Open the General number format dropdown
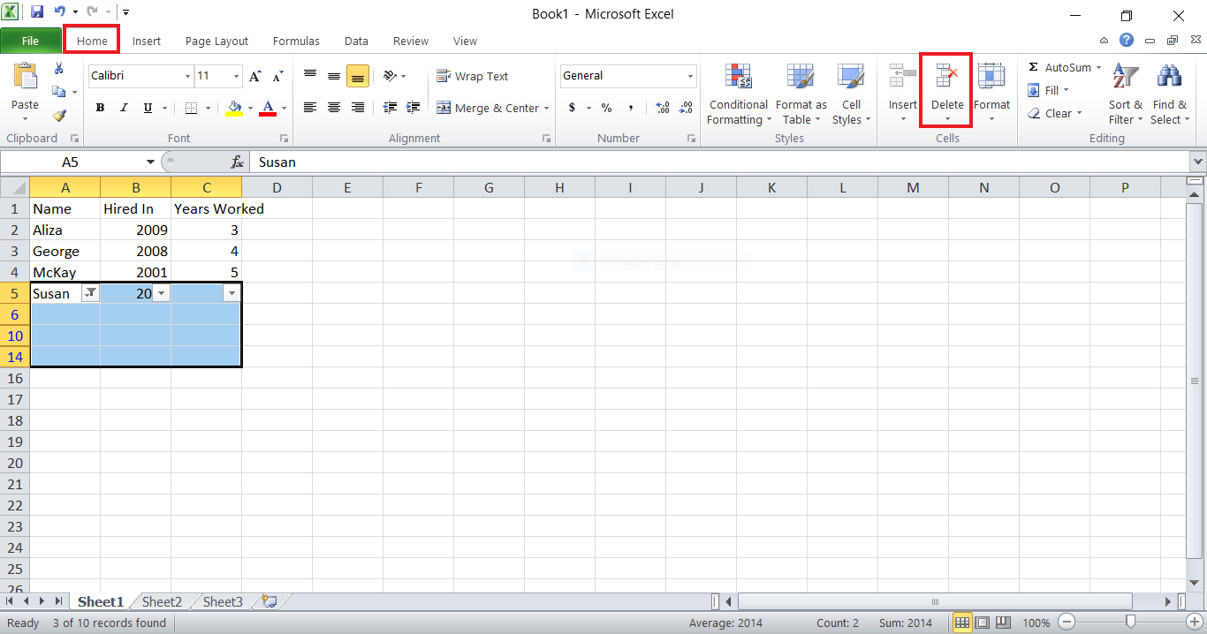Screen dimensions: 1207x634 coord(691,76)
